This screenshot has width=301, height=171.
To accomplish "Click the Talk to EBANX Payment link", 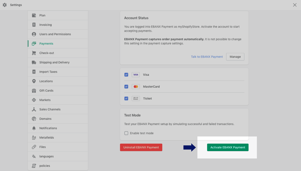I will 207,57.
